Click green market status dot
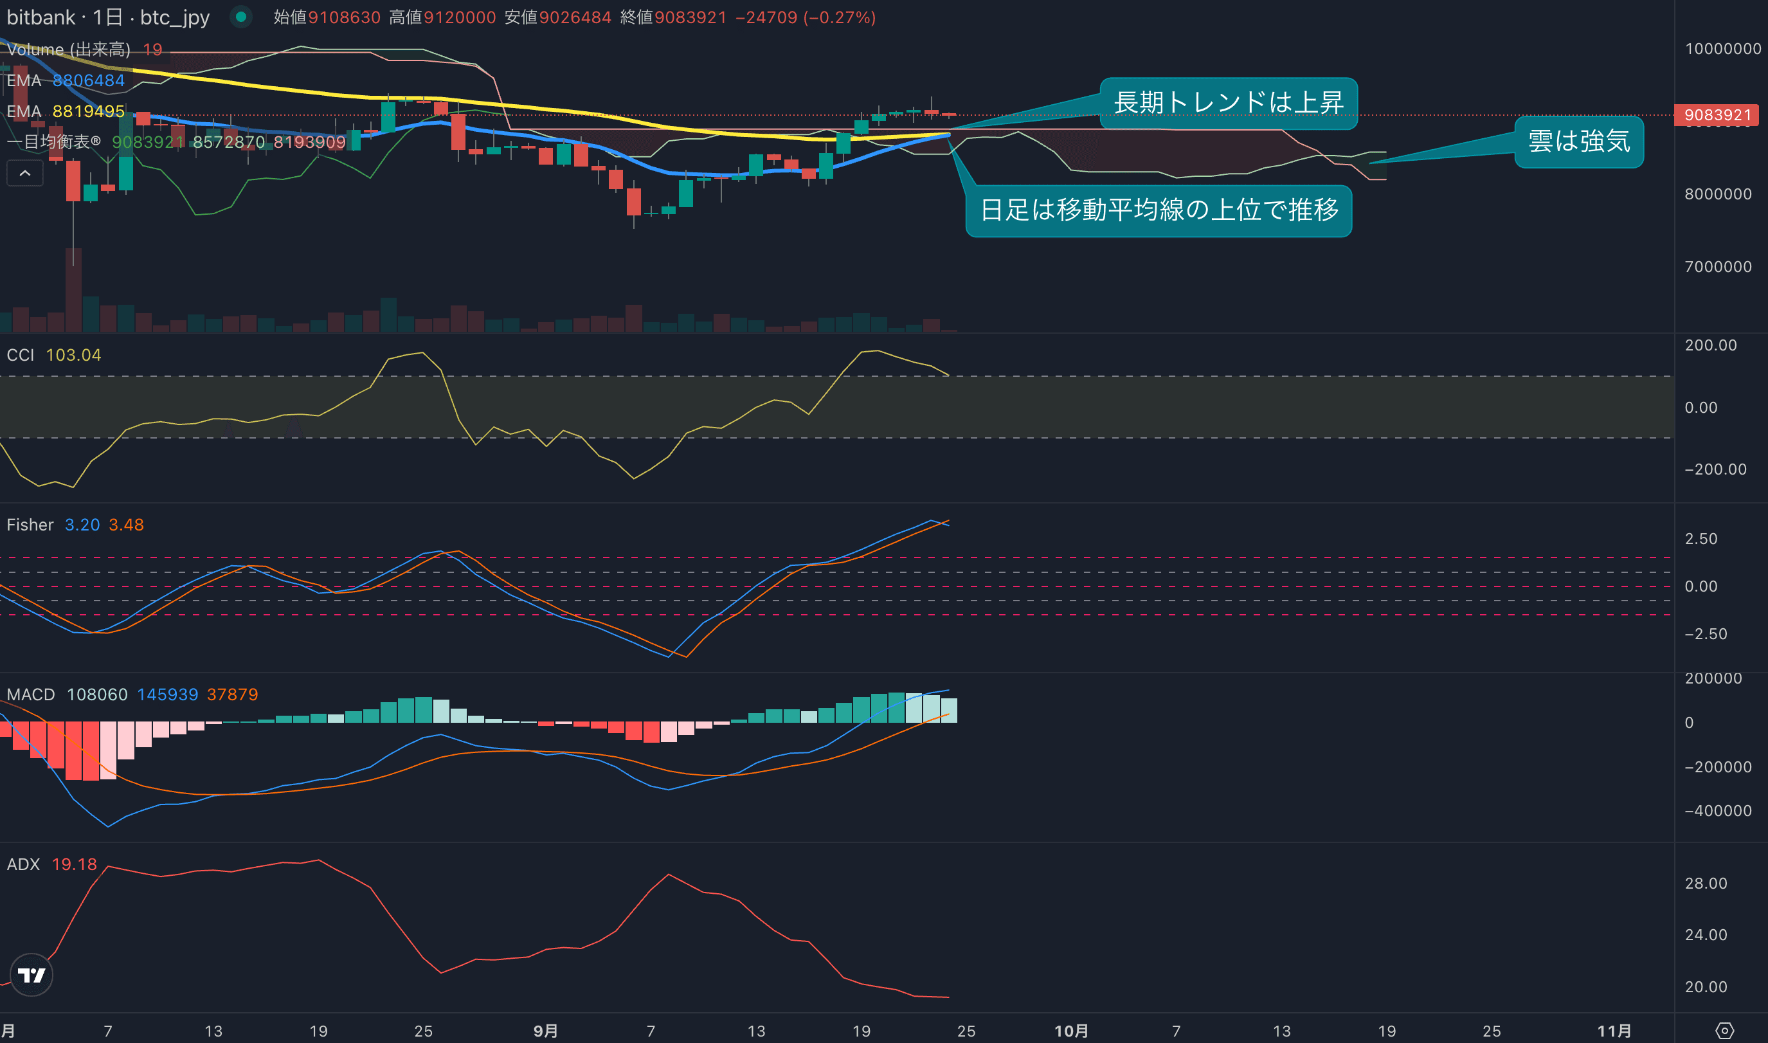Viewport: 1768px width, 1043px height. [x=241, y=17]
